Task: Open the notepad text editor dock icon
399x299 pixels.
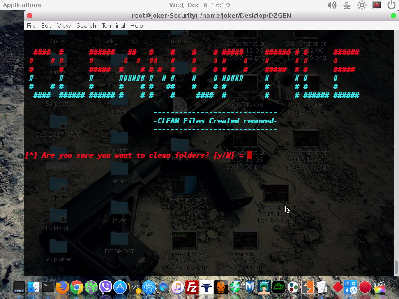Action: [321, 287]
